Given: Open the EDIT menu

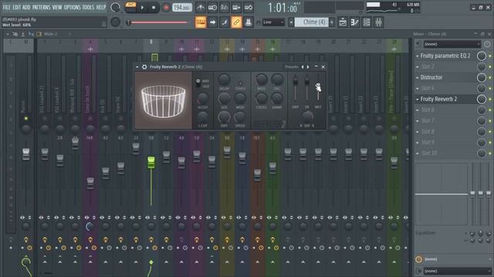Looking at the screenshot, I should (x=16, y=7).
